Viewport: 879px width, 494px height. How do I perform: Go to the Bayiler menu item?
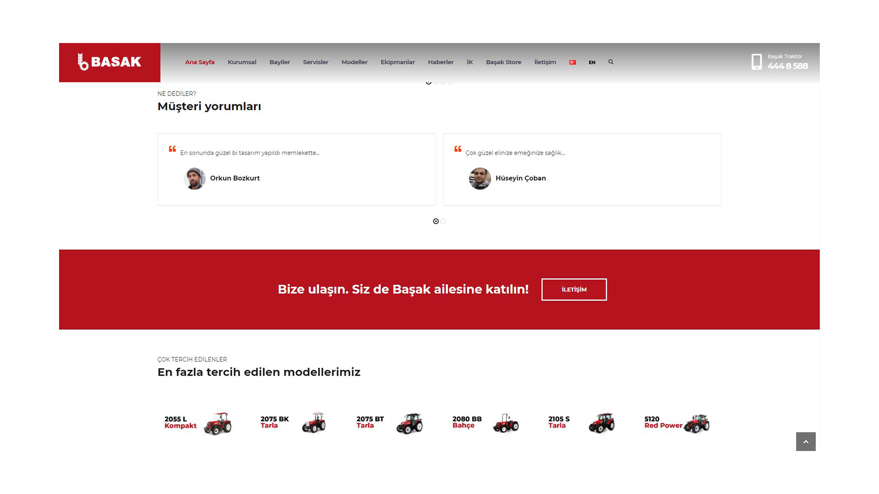click(x=279, y=62)
